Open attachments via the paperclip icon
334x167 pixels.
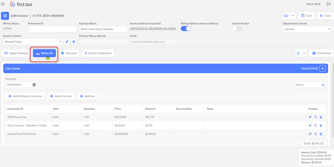298,53
